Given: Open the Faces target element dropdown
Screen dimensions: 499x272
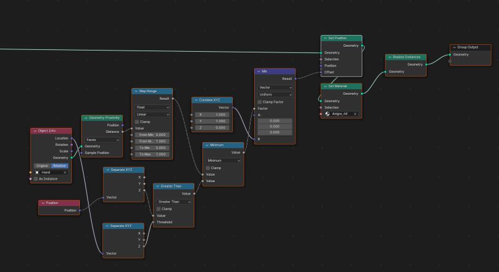Looking at the screenshot, I should tap(102, 140).
